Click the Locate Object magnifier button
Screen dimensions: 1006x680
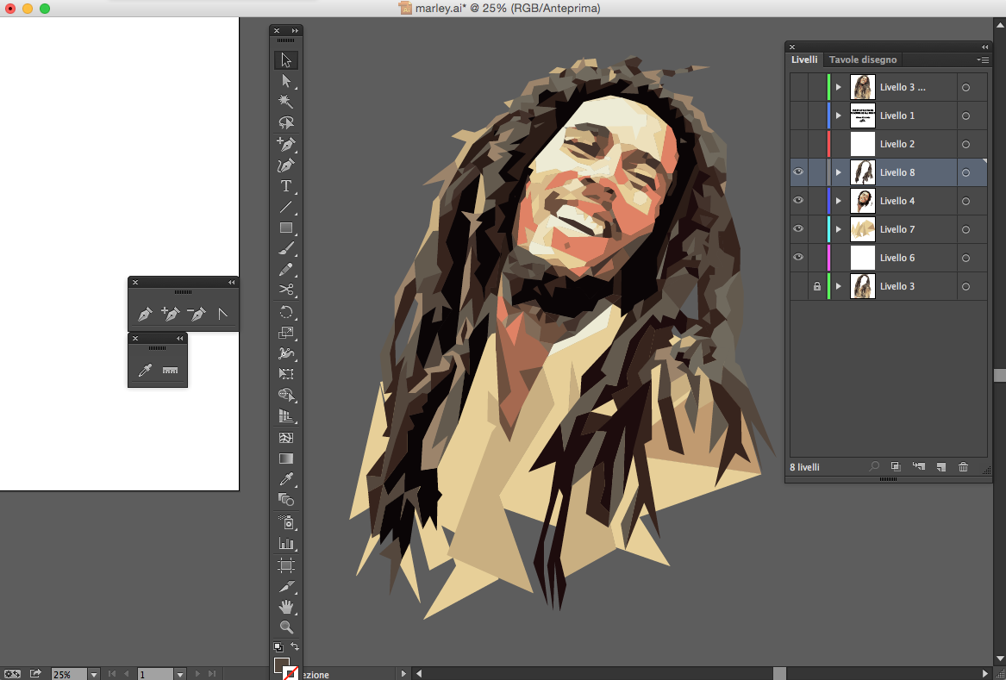pyautogui.click(x=874, y=466)
